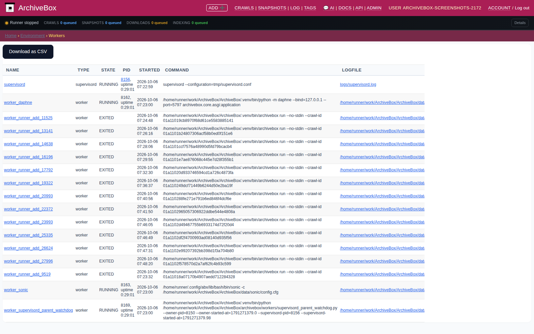Open supervisord PID 8156 link

tap(125, 79)
